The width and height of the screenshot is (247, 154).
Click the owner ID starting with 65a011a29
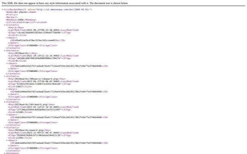pyautogui.click(x=37, y=40)
